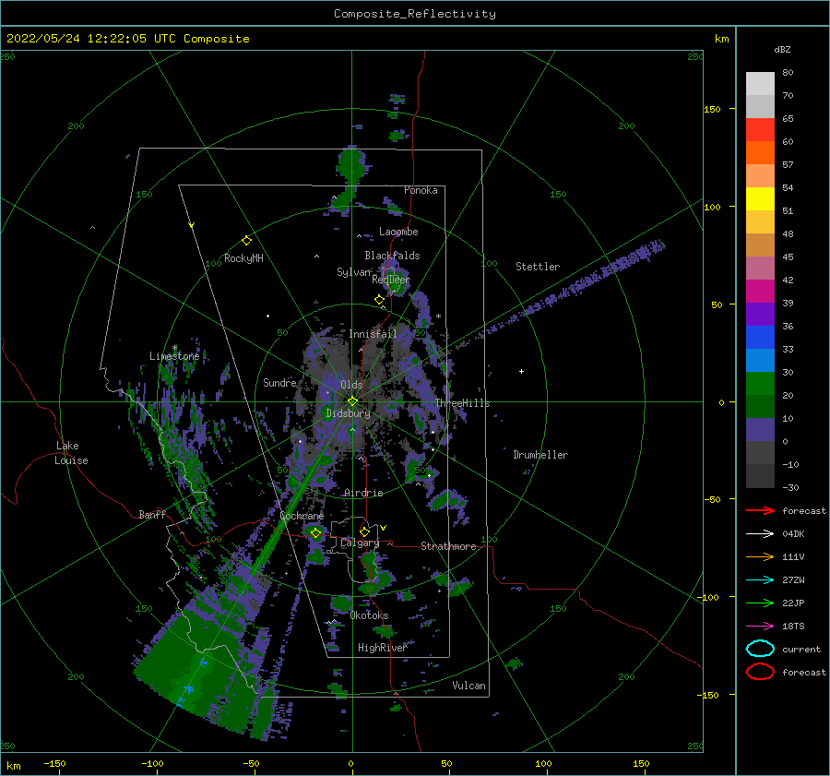This screenshot has width=830, height=776.
Task: Click the Sundre city label
Action: [x=279, y=382]
